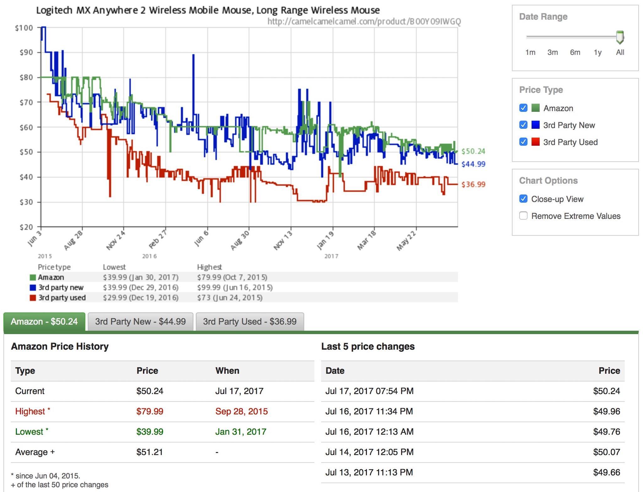Screen dimensions: 643x492
Task: Click the $49.66 price change value
Action: (x=607, y=473)
